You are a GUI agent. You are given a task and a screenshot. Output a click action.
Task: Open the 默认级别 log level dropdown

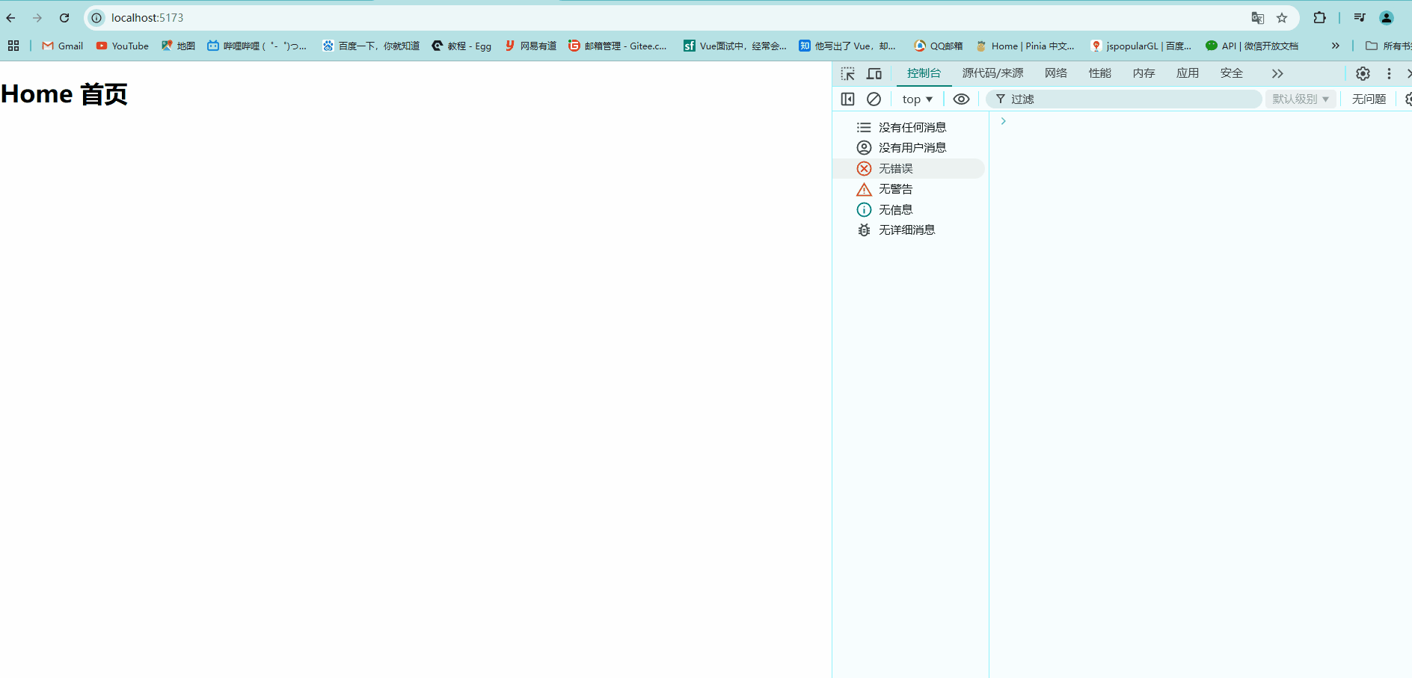(x=1301, y=99)
